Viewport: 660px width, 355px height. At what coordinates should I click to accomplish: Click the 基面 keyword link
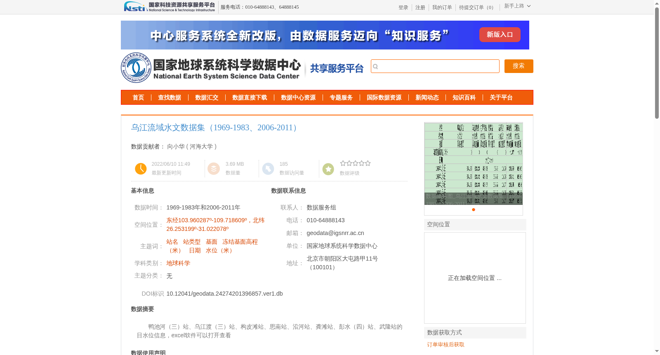(211, 242)
